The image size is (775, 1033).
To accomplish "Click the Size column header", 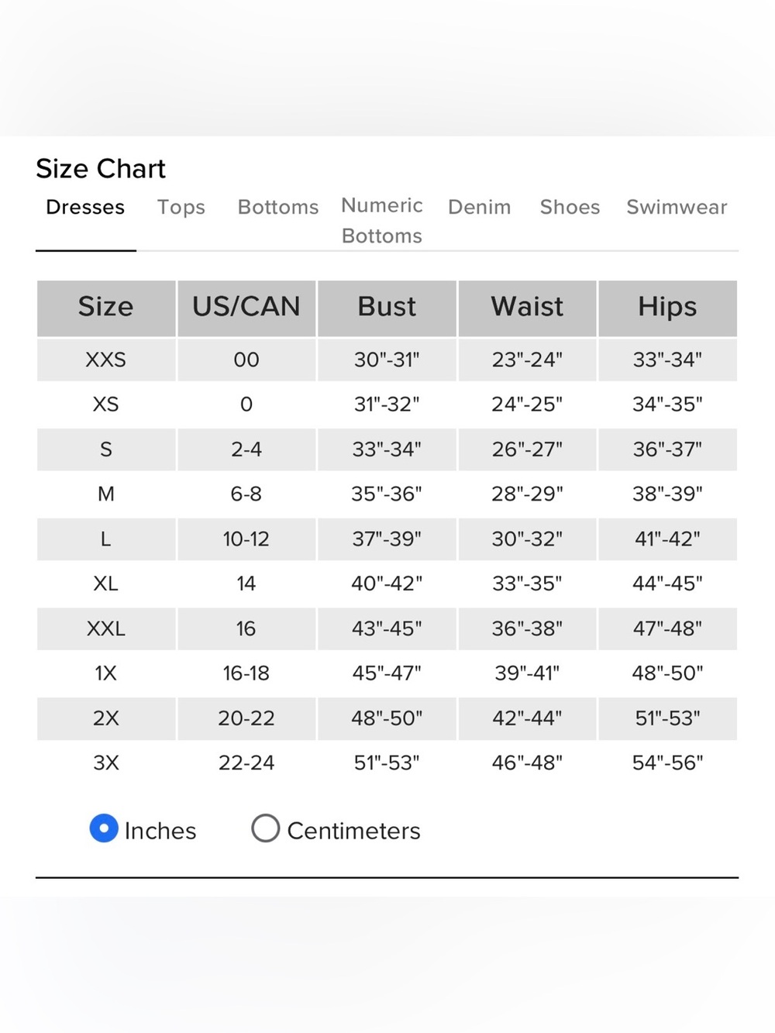I will point(106,308).
